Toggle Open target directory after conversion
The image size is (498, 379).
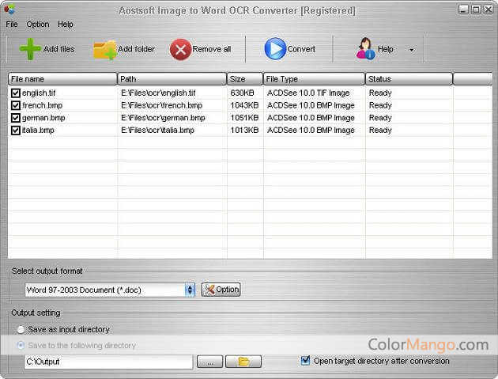click(305, 361)
